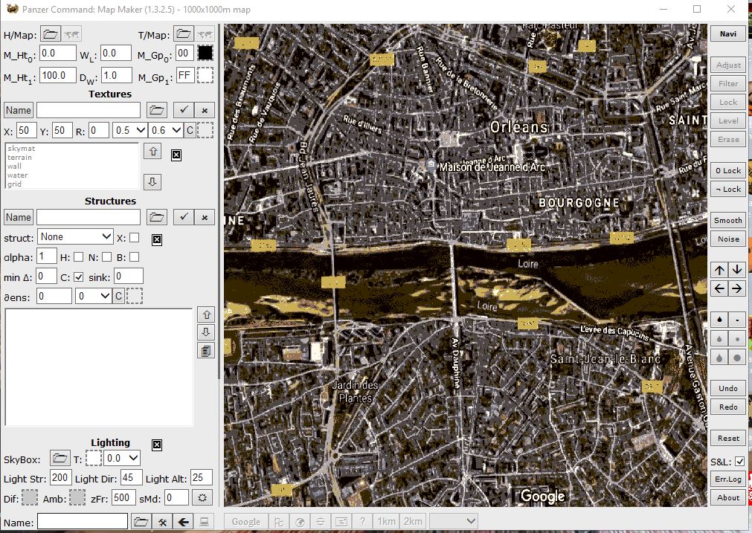Shift map down with the down arrow

[737, 270]
